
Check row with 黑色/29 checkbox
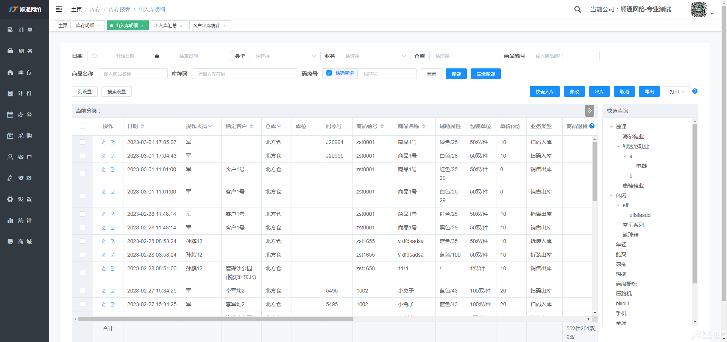[83, 227]
